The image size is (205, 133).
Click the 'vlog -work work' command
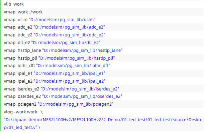click(x=21, y=112)
